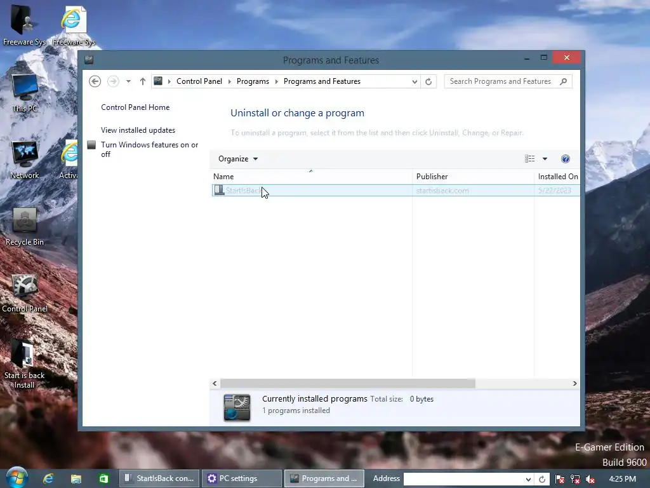
Task: Select Programs in breadcrumb path
Action: pyautogui.click(x=253, y=81)
